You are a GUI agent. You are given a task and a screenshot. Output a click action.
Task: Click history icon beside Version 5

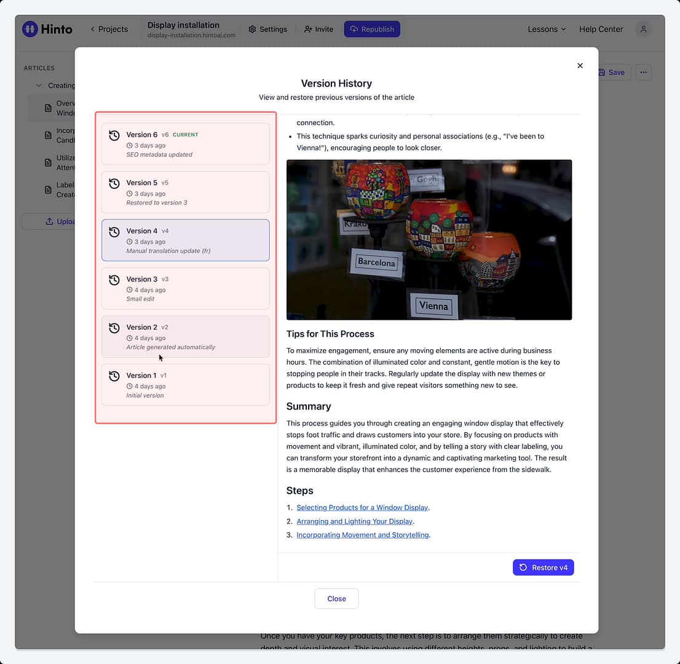click(114, 183)
